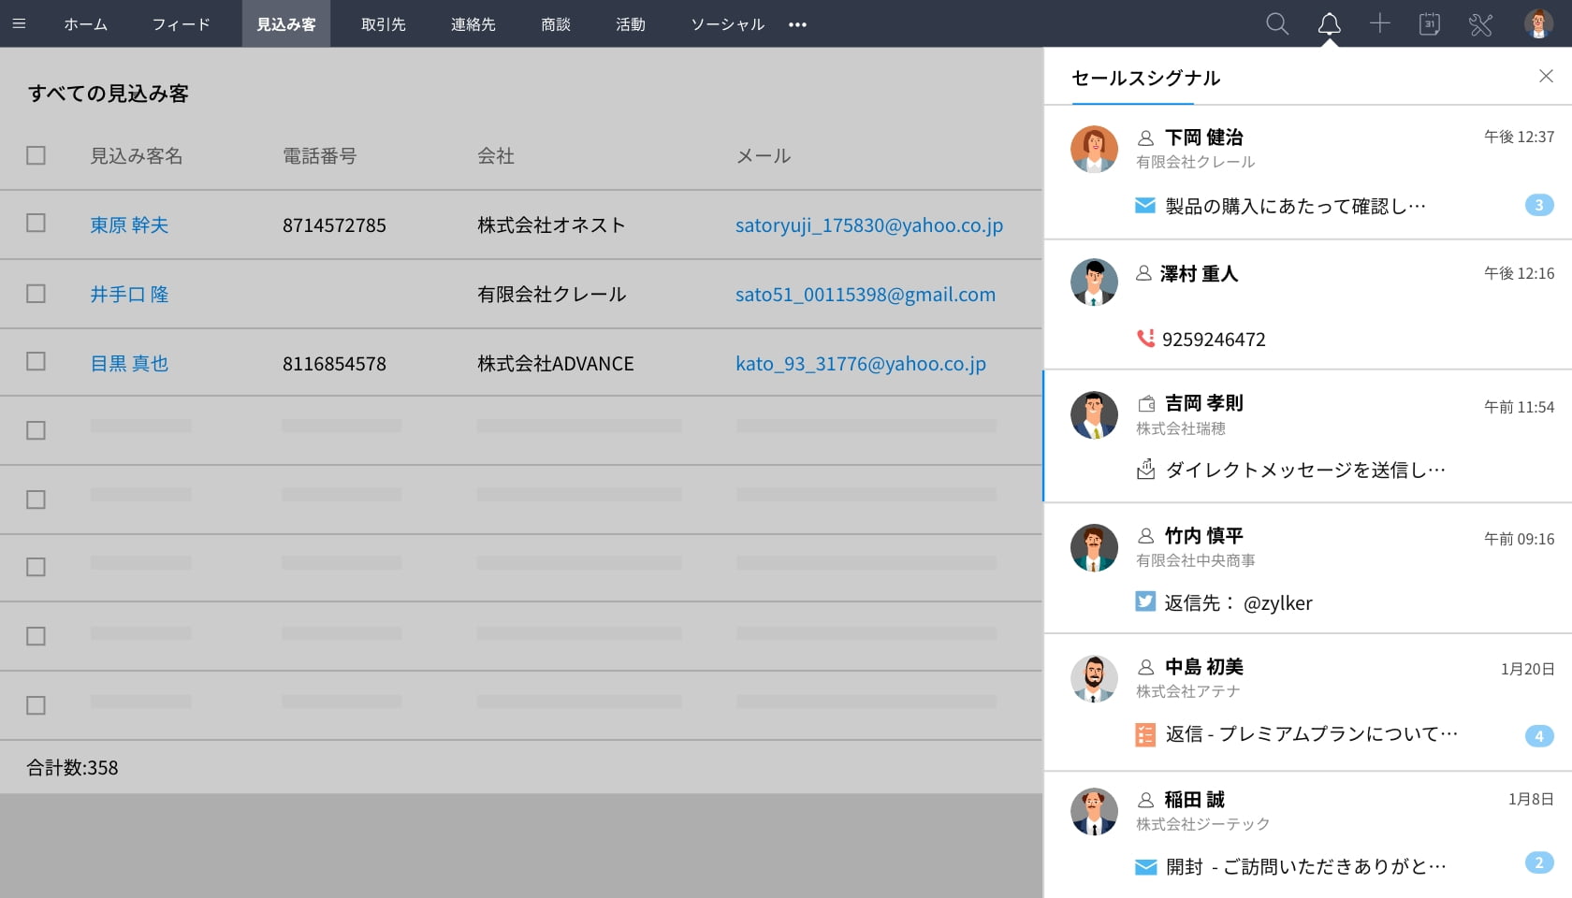Screen dimensions: 1572x898
Task: Click the plus create icon
Action: (1379, 24)
